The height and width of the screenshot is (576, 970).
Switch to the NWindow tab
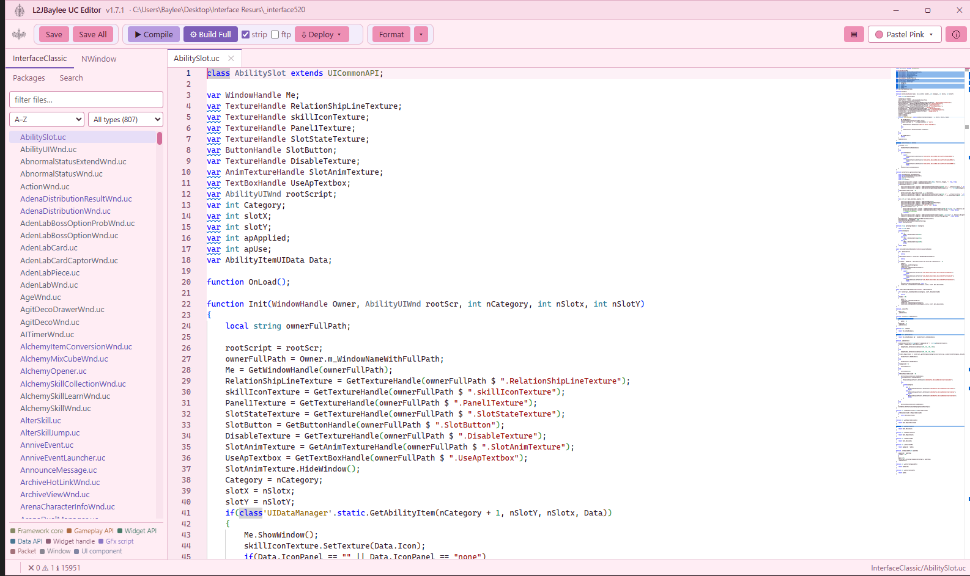[x=99, y=59]
